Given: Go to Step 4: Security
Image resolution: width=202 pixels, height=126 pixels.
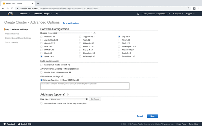Looking at the screenshot, I should click(x=12, y=42).
